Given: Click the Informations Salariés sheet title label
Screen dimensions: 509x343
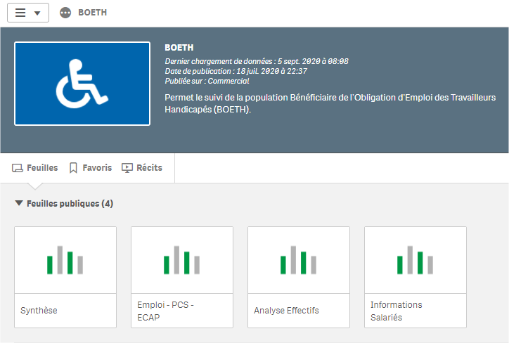Looking at the screenshot, I should pos(397,311).
